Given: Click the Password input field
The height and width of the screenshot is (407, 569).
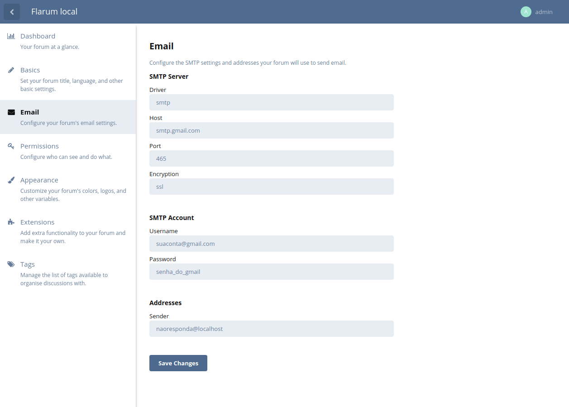Looking at the screenshot, I should coord(272,272).
